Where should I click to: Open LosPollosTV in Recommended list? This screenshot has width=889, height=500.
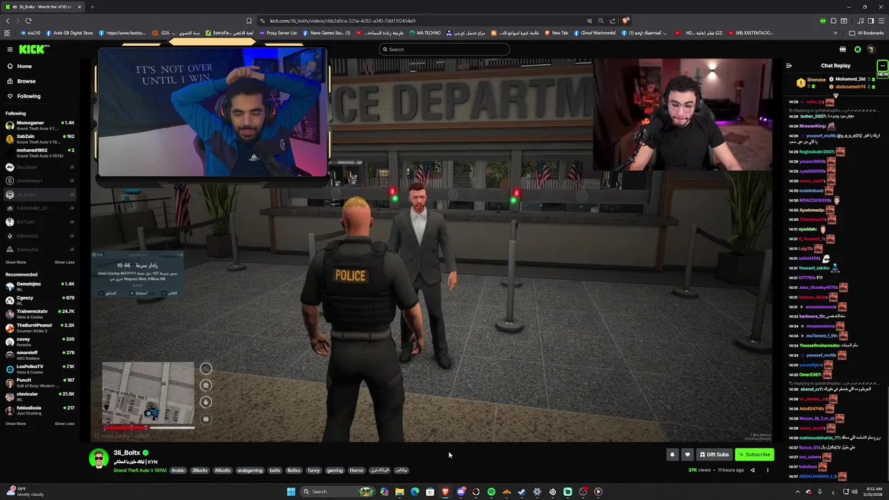tap(40, 369)
